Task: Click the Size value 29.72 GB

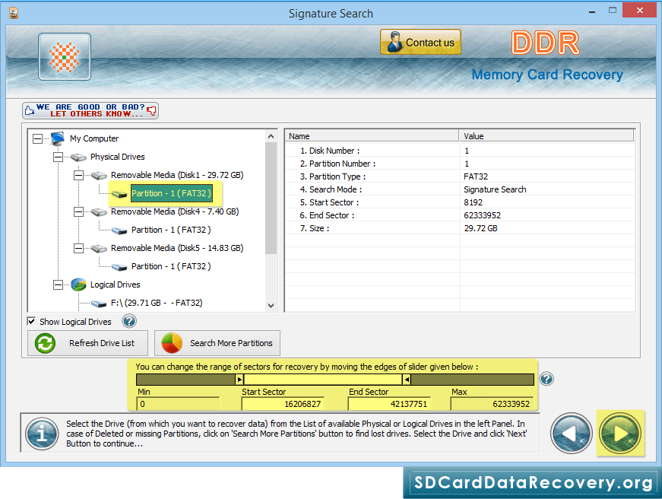Action: (x=480, y=228)
